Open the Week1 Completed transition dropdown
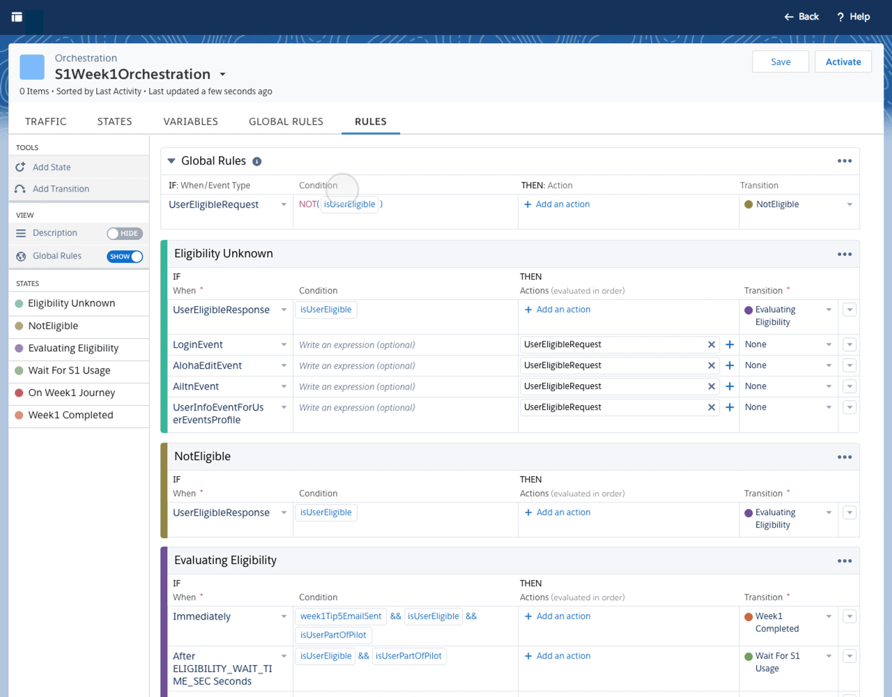This screenshot has height=697, width=892. 829,617
